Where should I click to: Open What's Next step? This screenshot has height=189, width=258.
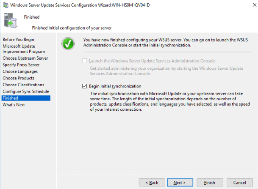[14, 105]
